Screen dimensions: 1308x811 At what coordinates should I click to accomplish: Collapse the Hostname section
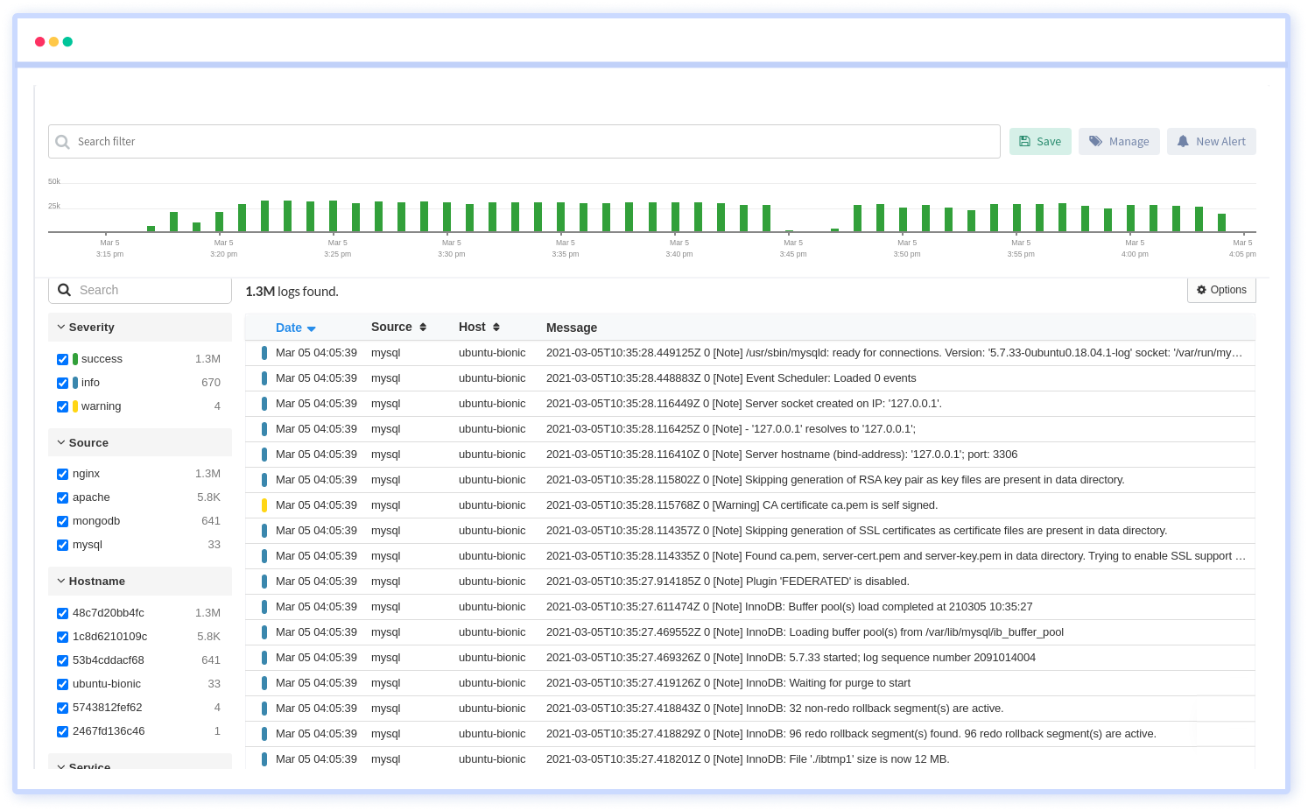click(61, 581)
